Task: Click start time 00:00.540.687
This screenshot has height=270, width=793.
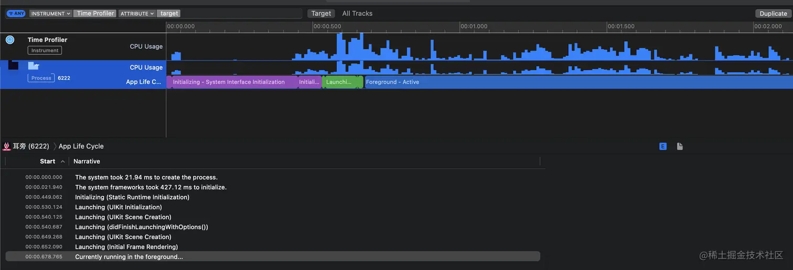Action: click(x=44, y=227)
